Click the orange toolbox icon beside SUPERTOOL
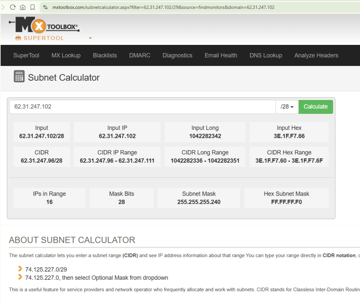Screen dimensions: 360x304 [18, 38]
